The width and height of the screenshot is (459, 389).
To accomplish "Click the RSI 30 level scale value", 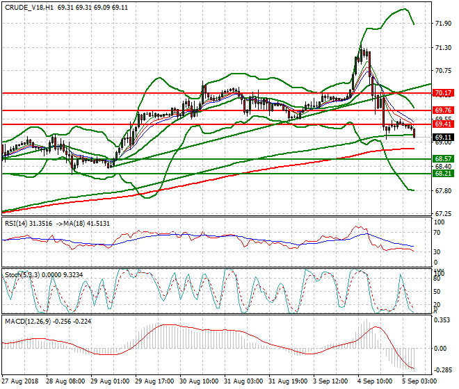I will [x=437, y=252].
